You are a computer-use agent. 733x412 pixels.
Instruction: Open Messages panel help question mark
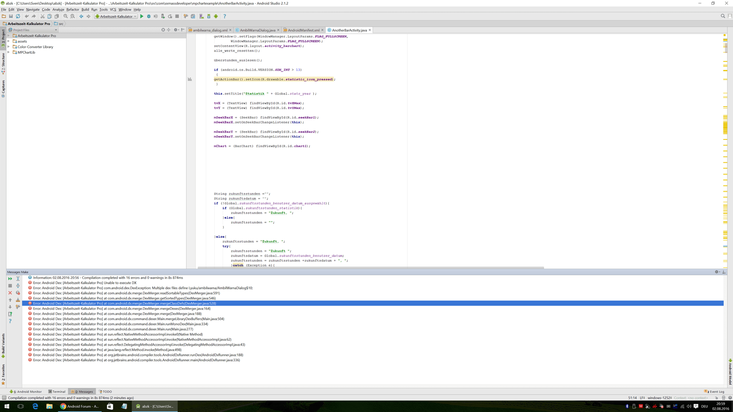(x=10, y=321)
